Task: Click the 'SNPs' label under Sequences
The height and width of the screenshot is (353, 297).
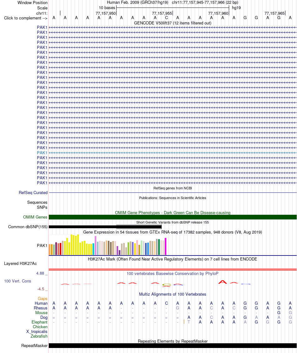Action: [x=42, y=207]
